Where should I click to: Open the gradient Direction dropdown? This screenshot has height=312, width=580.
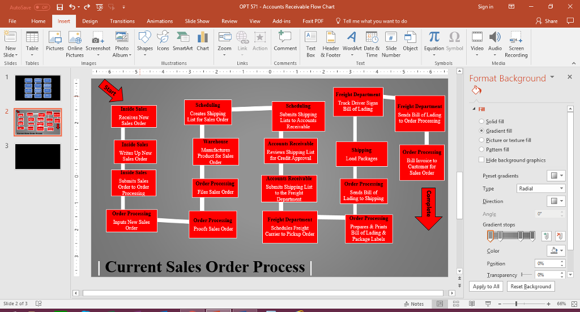[x=556, y=201]
